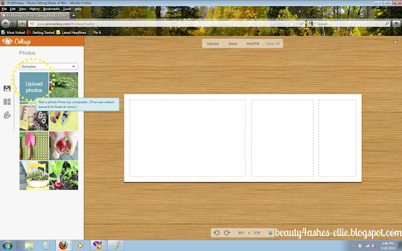Viewport: 402px width, 251px height.
Task: Click Upload in top collage toolbar
Action: tap(212, 43)
